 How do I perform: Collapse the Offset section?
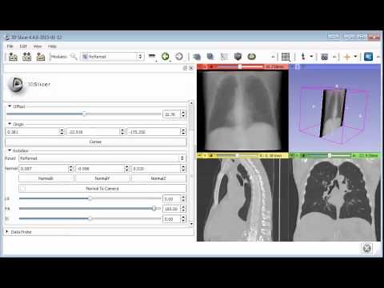pos(10,106)
